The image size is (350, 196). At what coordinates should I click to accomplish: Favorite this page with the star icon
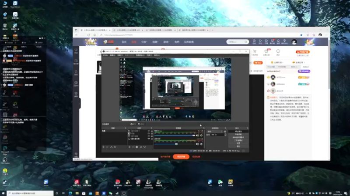pos(301,35)
